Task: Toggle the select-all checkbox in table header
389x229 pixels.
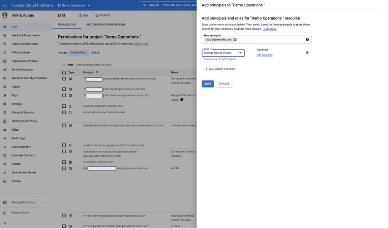Action: click(64, 72)
